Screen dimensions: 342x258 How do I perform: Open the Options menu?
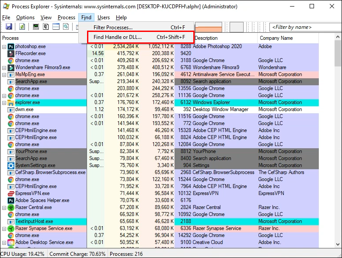25,17
